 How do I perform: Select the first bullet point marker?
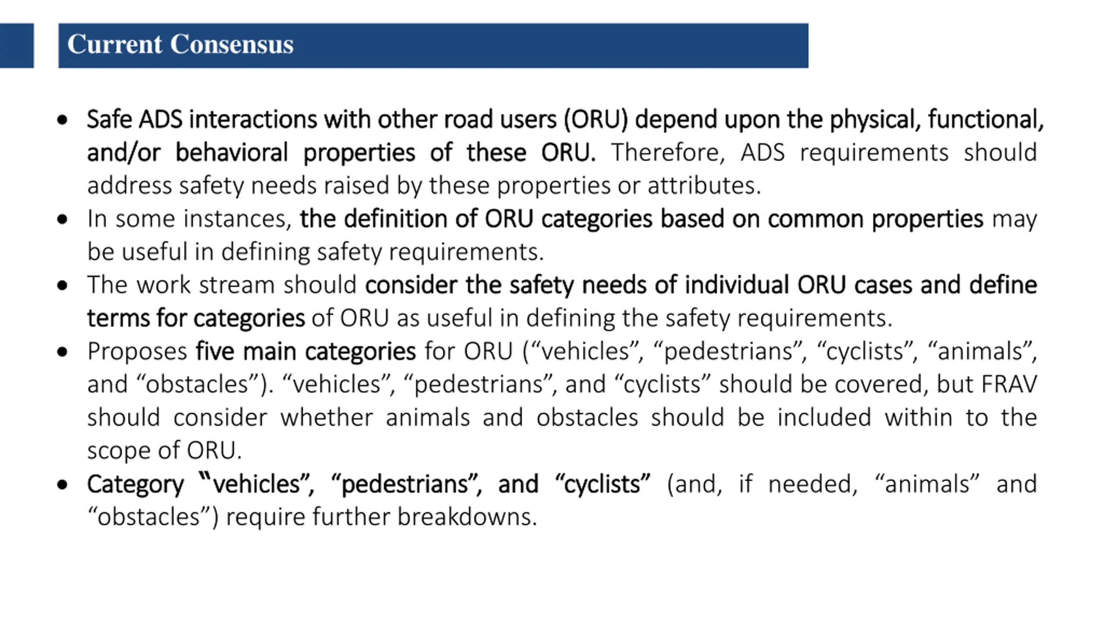click(62, 120)
